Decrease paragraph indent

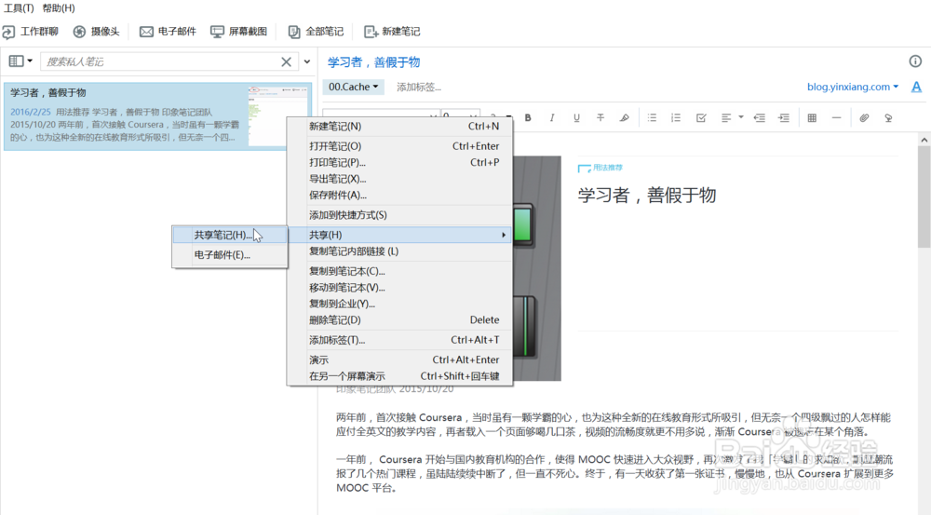760,117
